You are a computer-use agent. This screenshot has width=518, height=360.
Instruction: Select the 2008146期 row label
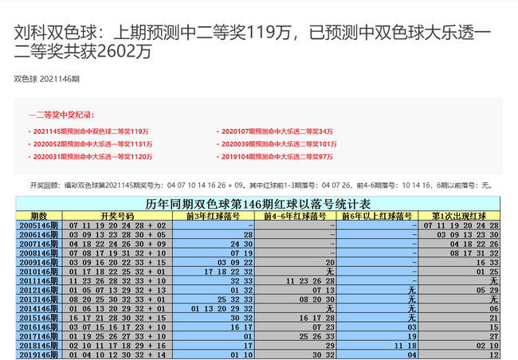click(39, 253)
